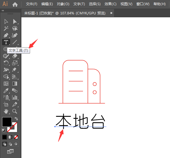Select the Pen tool

(6, 35)
